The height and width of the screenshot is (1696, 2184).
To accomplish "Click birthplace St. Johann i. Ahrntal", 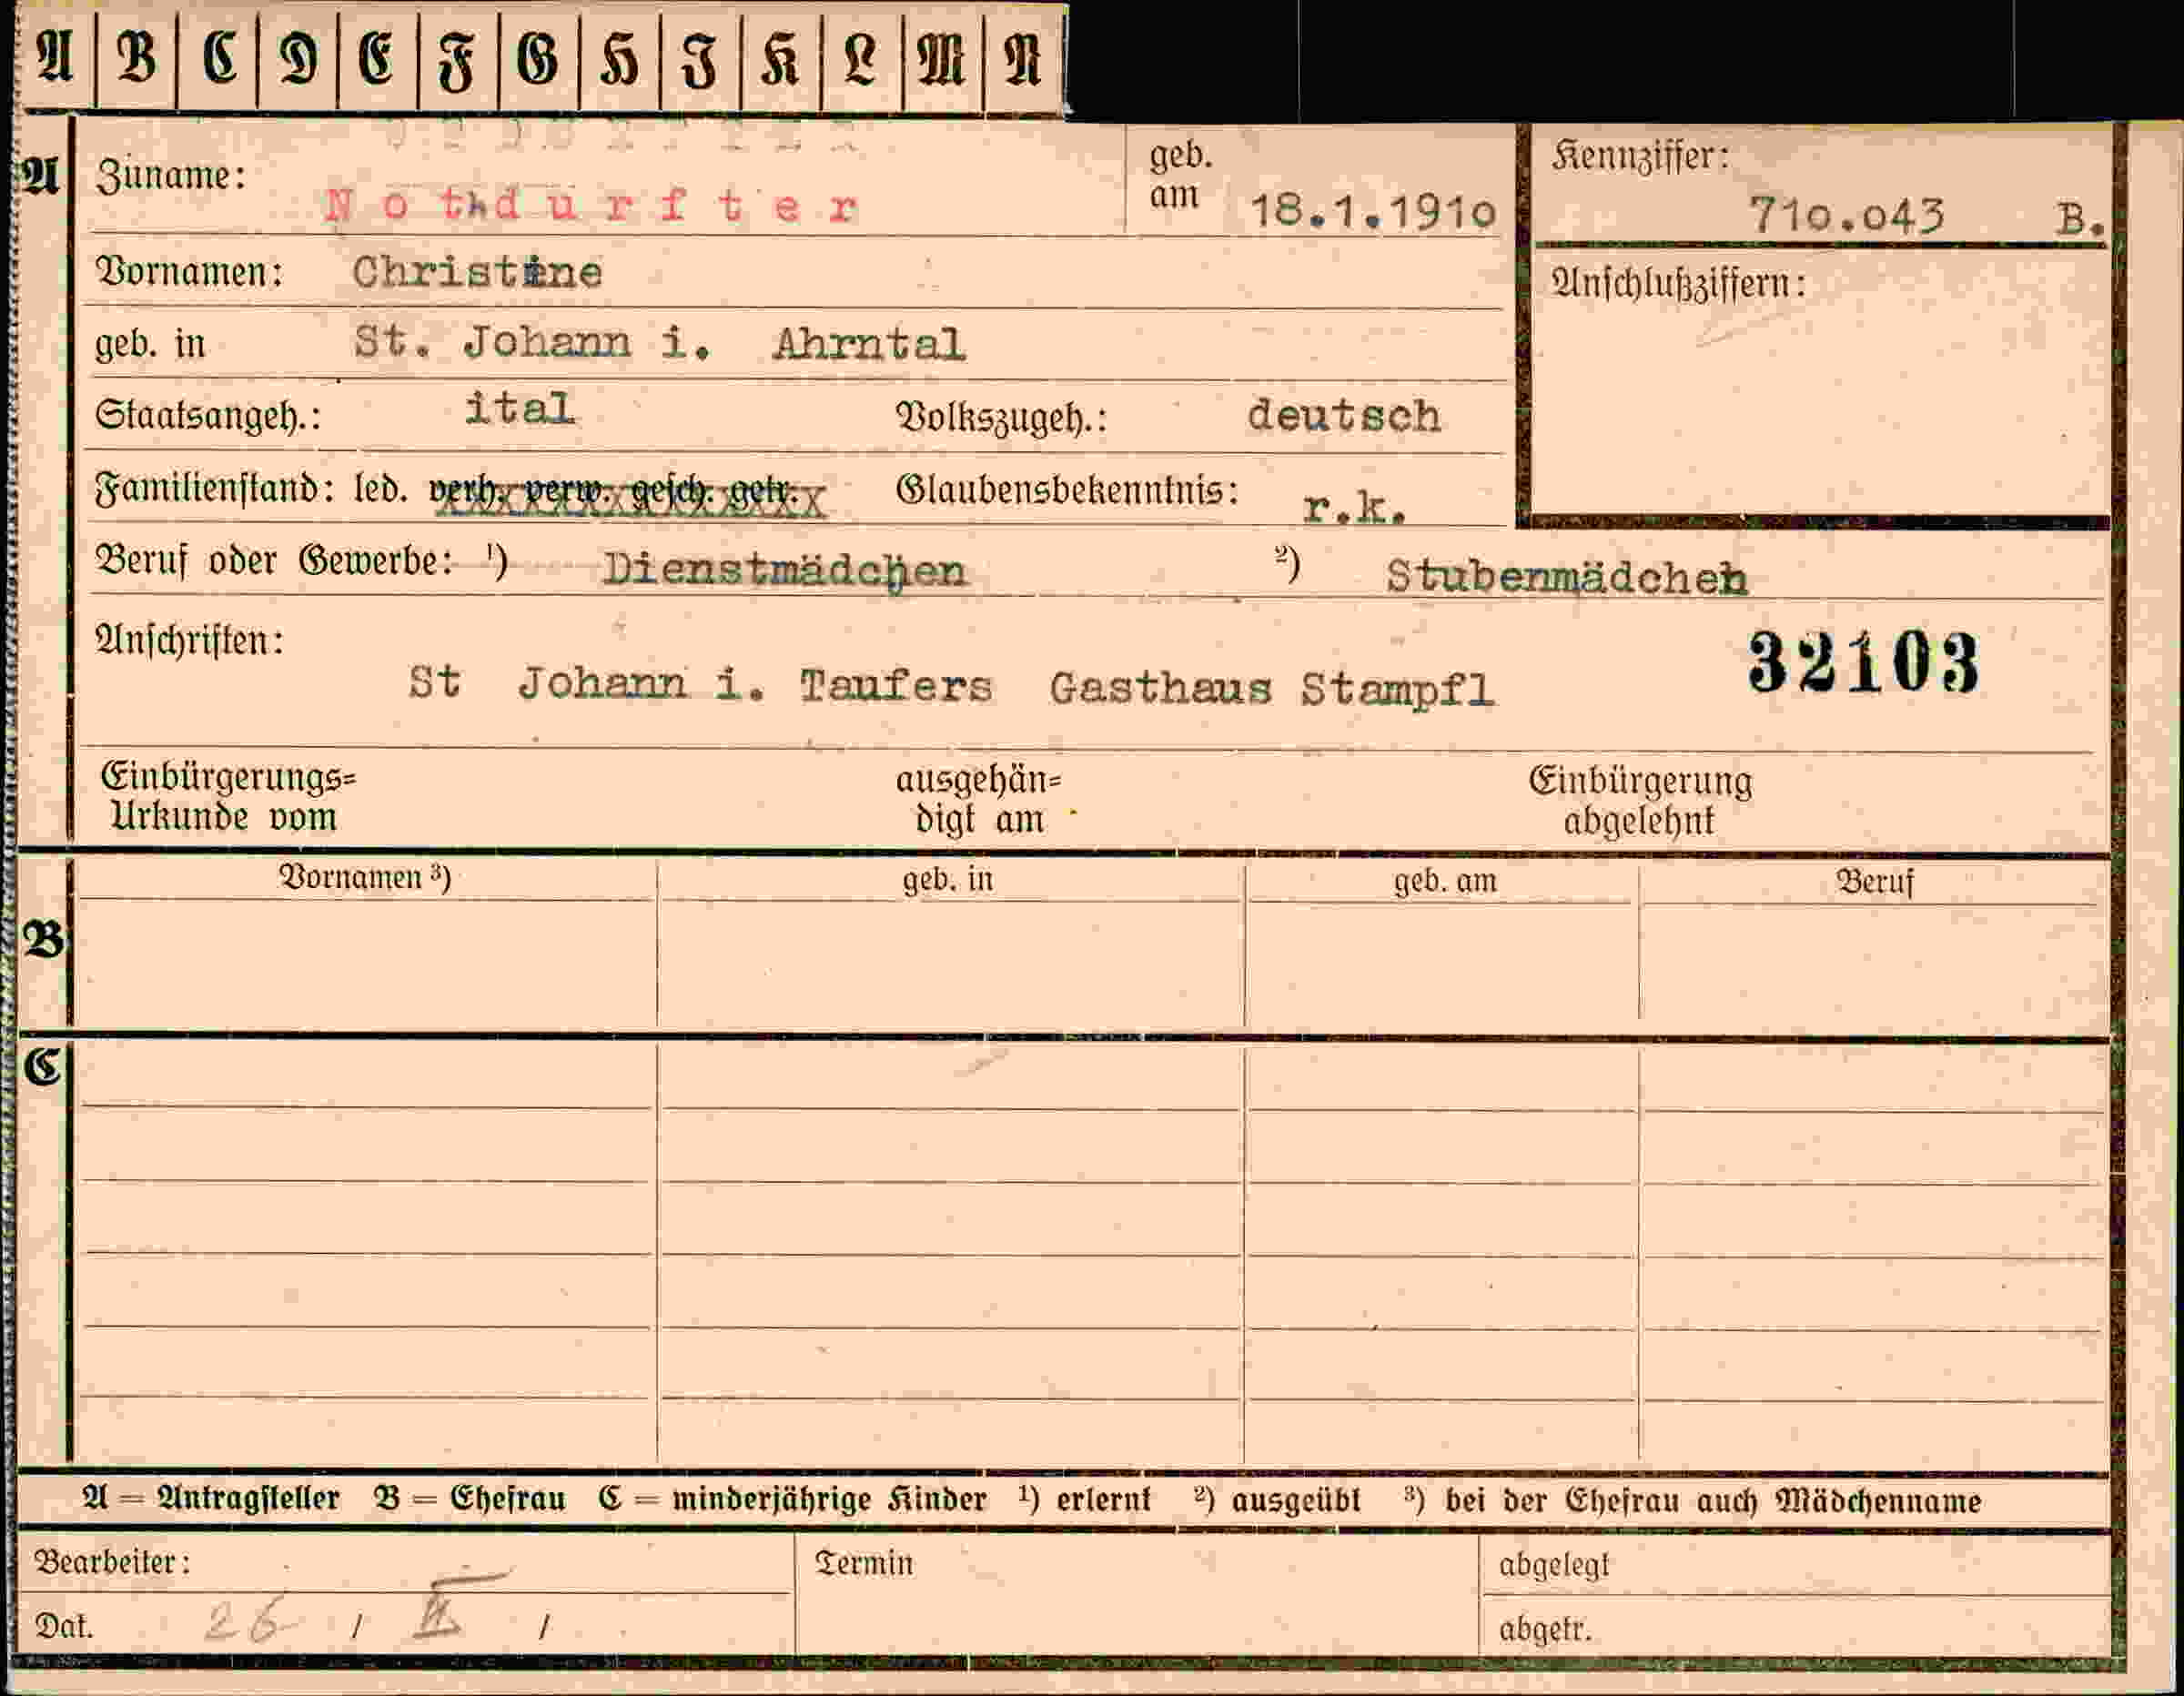I will (x=660, y=343).
